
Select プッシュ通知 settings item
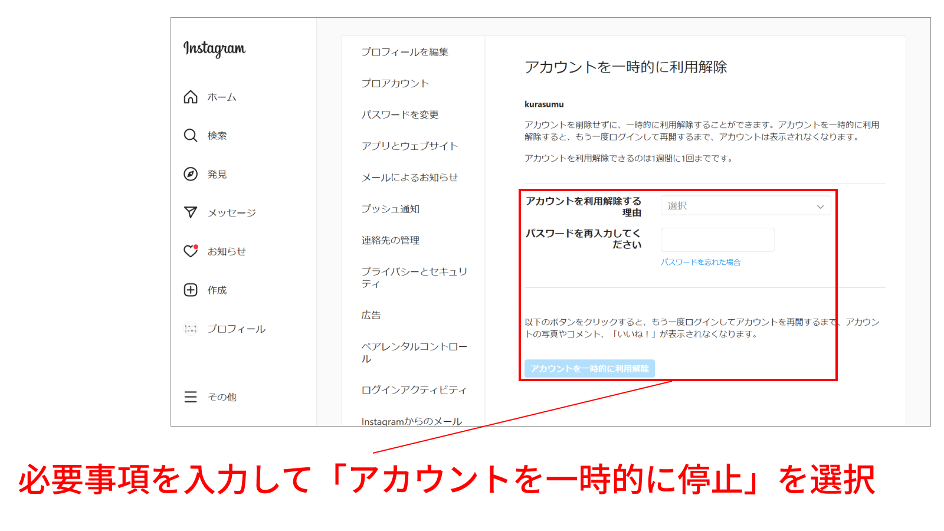[x=391, y=209]
